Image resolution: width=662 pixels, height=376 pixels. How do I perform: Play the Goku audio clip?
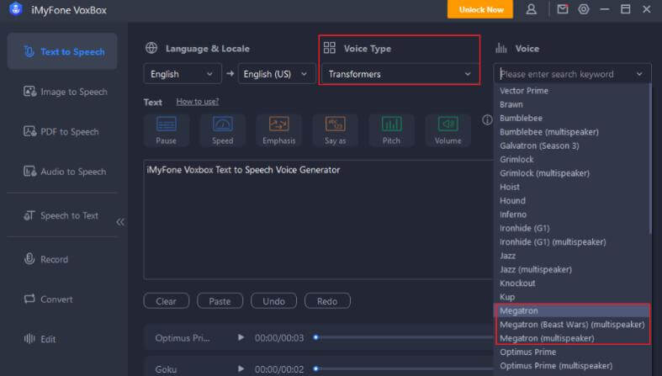point(241,368)
